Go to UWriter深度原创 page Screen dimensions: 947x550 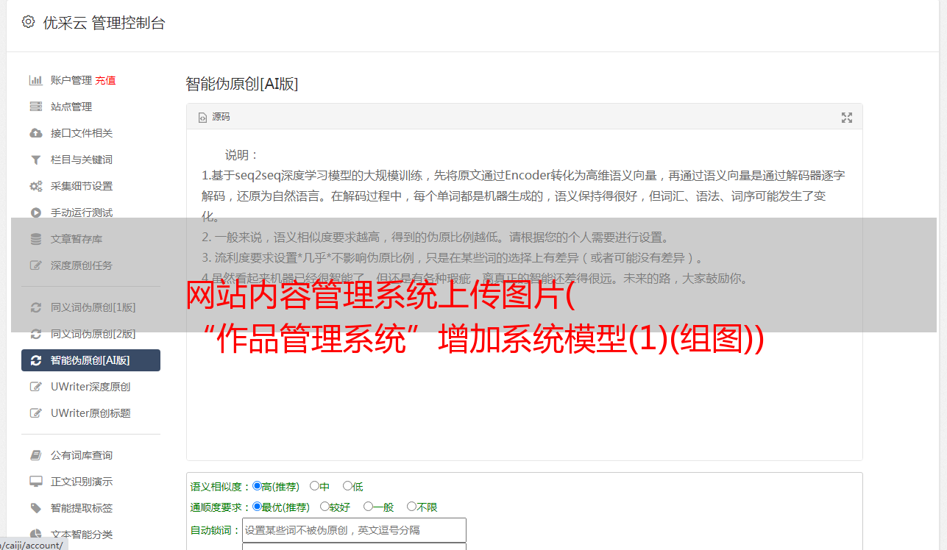point(91,387)
